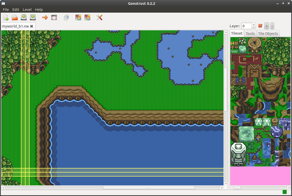Create a new level file
Image resolution: width=292 pixels, height=196 pixels.
(x=6, y=17)
